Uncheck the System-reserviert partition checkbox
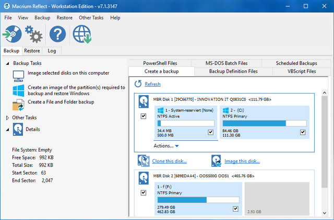Screen dimensions: 334x220 [x=211, y=133]
